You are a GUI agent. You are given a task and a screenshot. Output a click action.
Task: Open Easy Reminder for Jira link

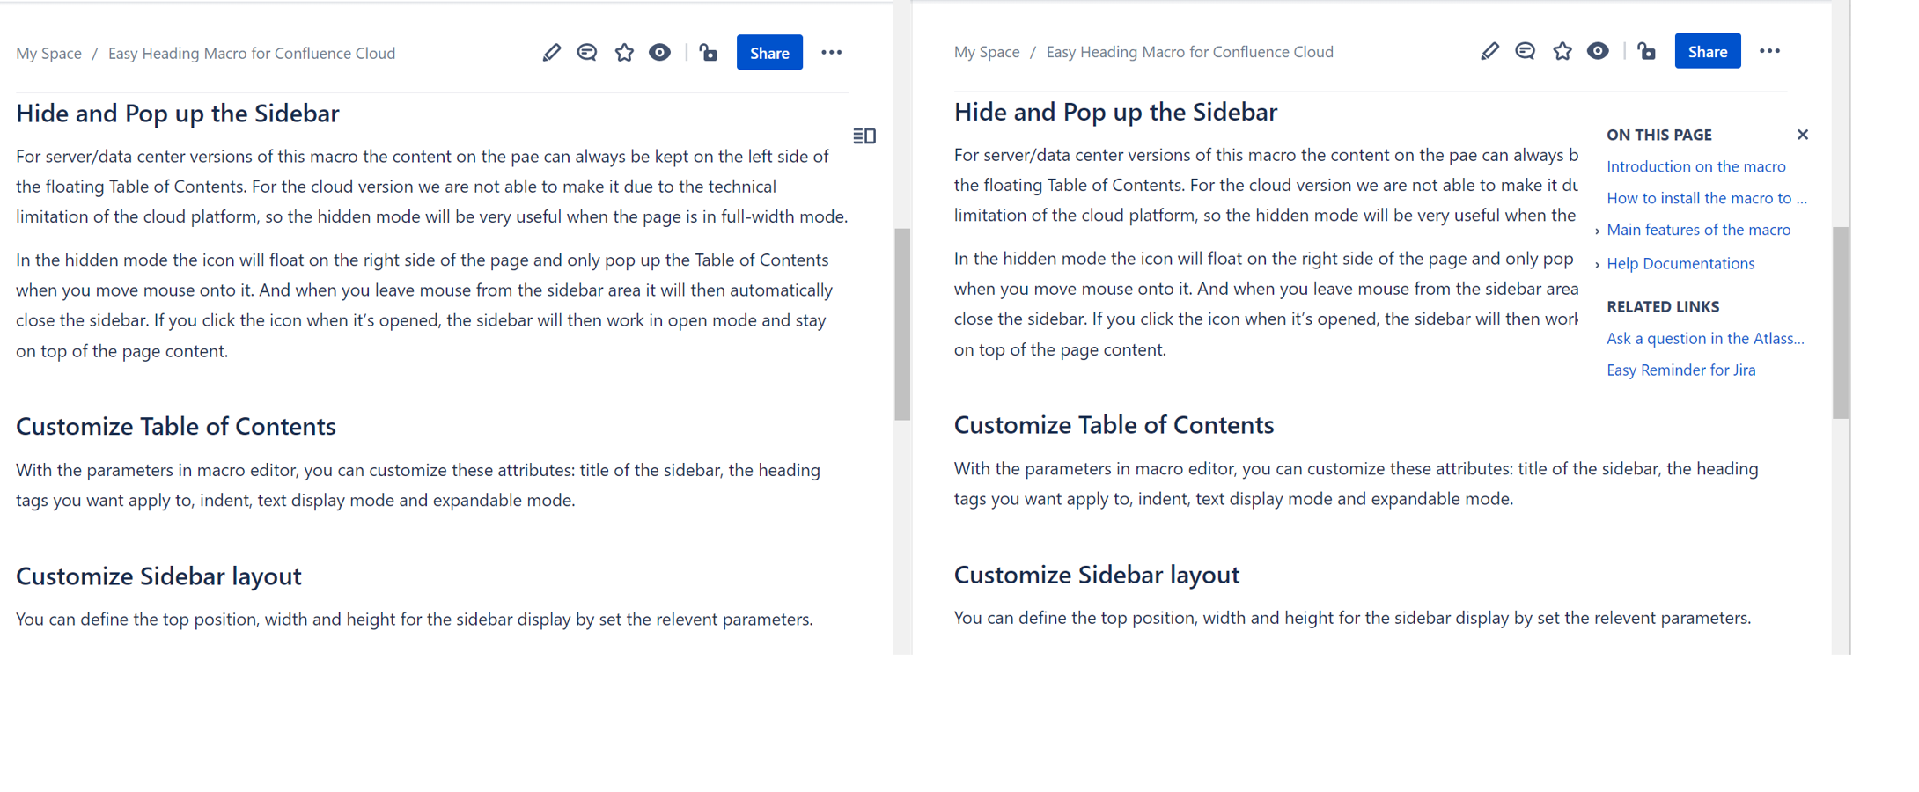[1680, 370]
